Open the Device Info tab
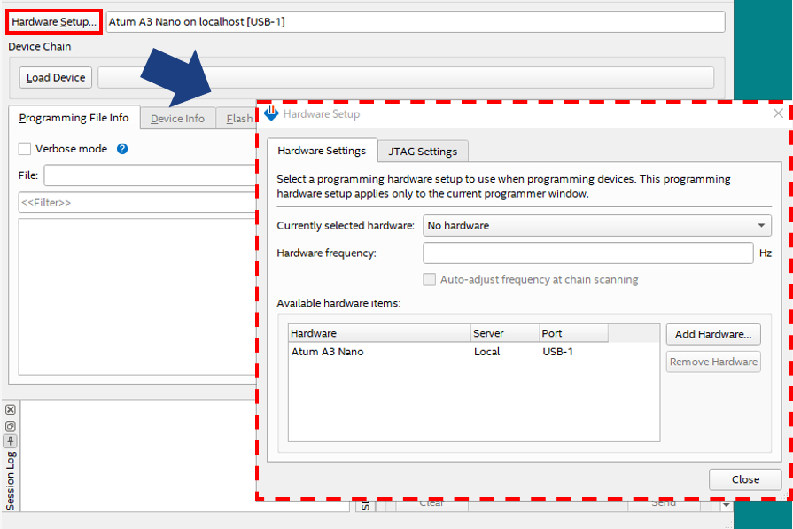Screen dimensions: 793x529 point(177,119)
